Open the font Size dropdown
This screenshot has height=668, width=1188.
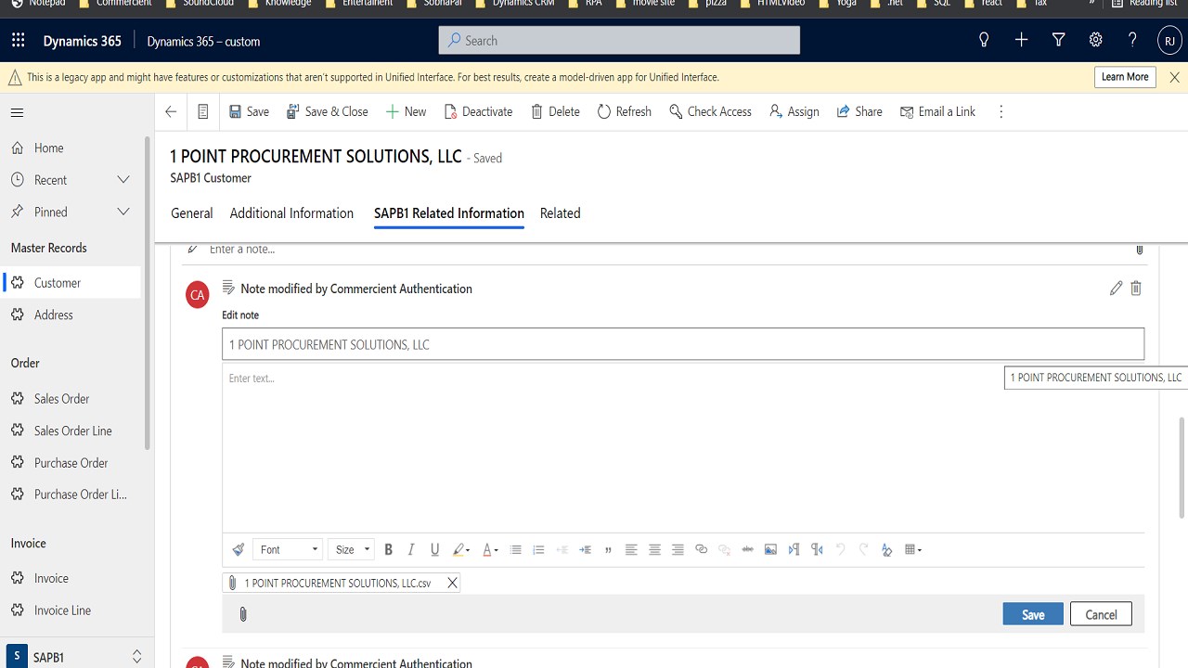(x=351, y=549)
